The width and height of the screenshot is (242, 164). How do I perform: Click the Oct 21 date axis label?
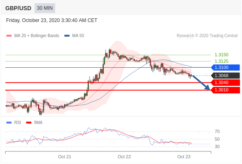click(64, 157)
